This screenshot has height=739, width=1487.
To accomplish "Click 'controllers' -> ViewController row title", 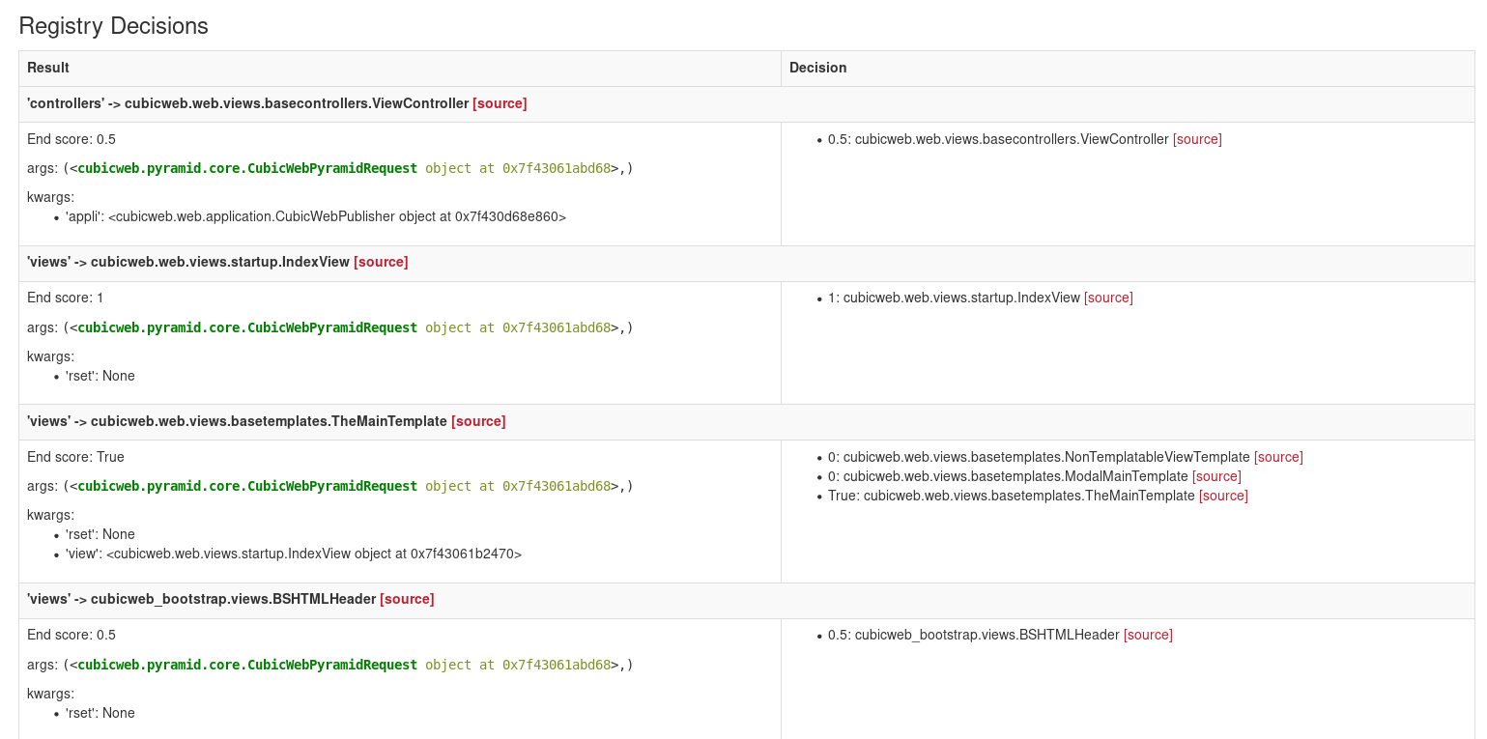I will (x=248, y=103).
